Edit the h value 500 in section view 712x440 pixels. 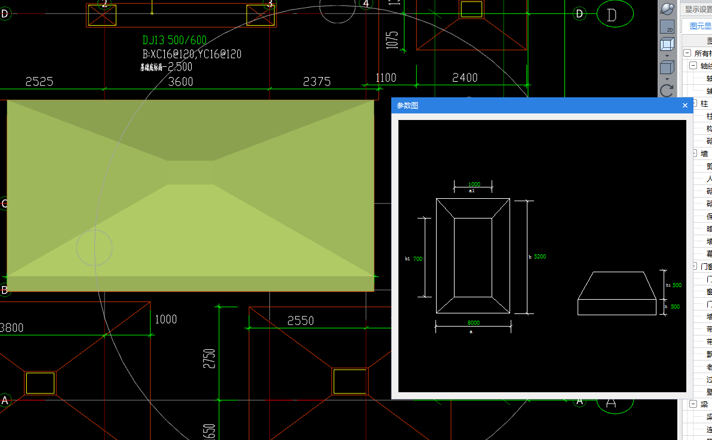(675, 306)
